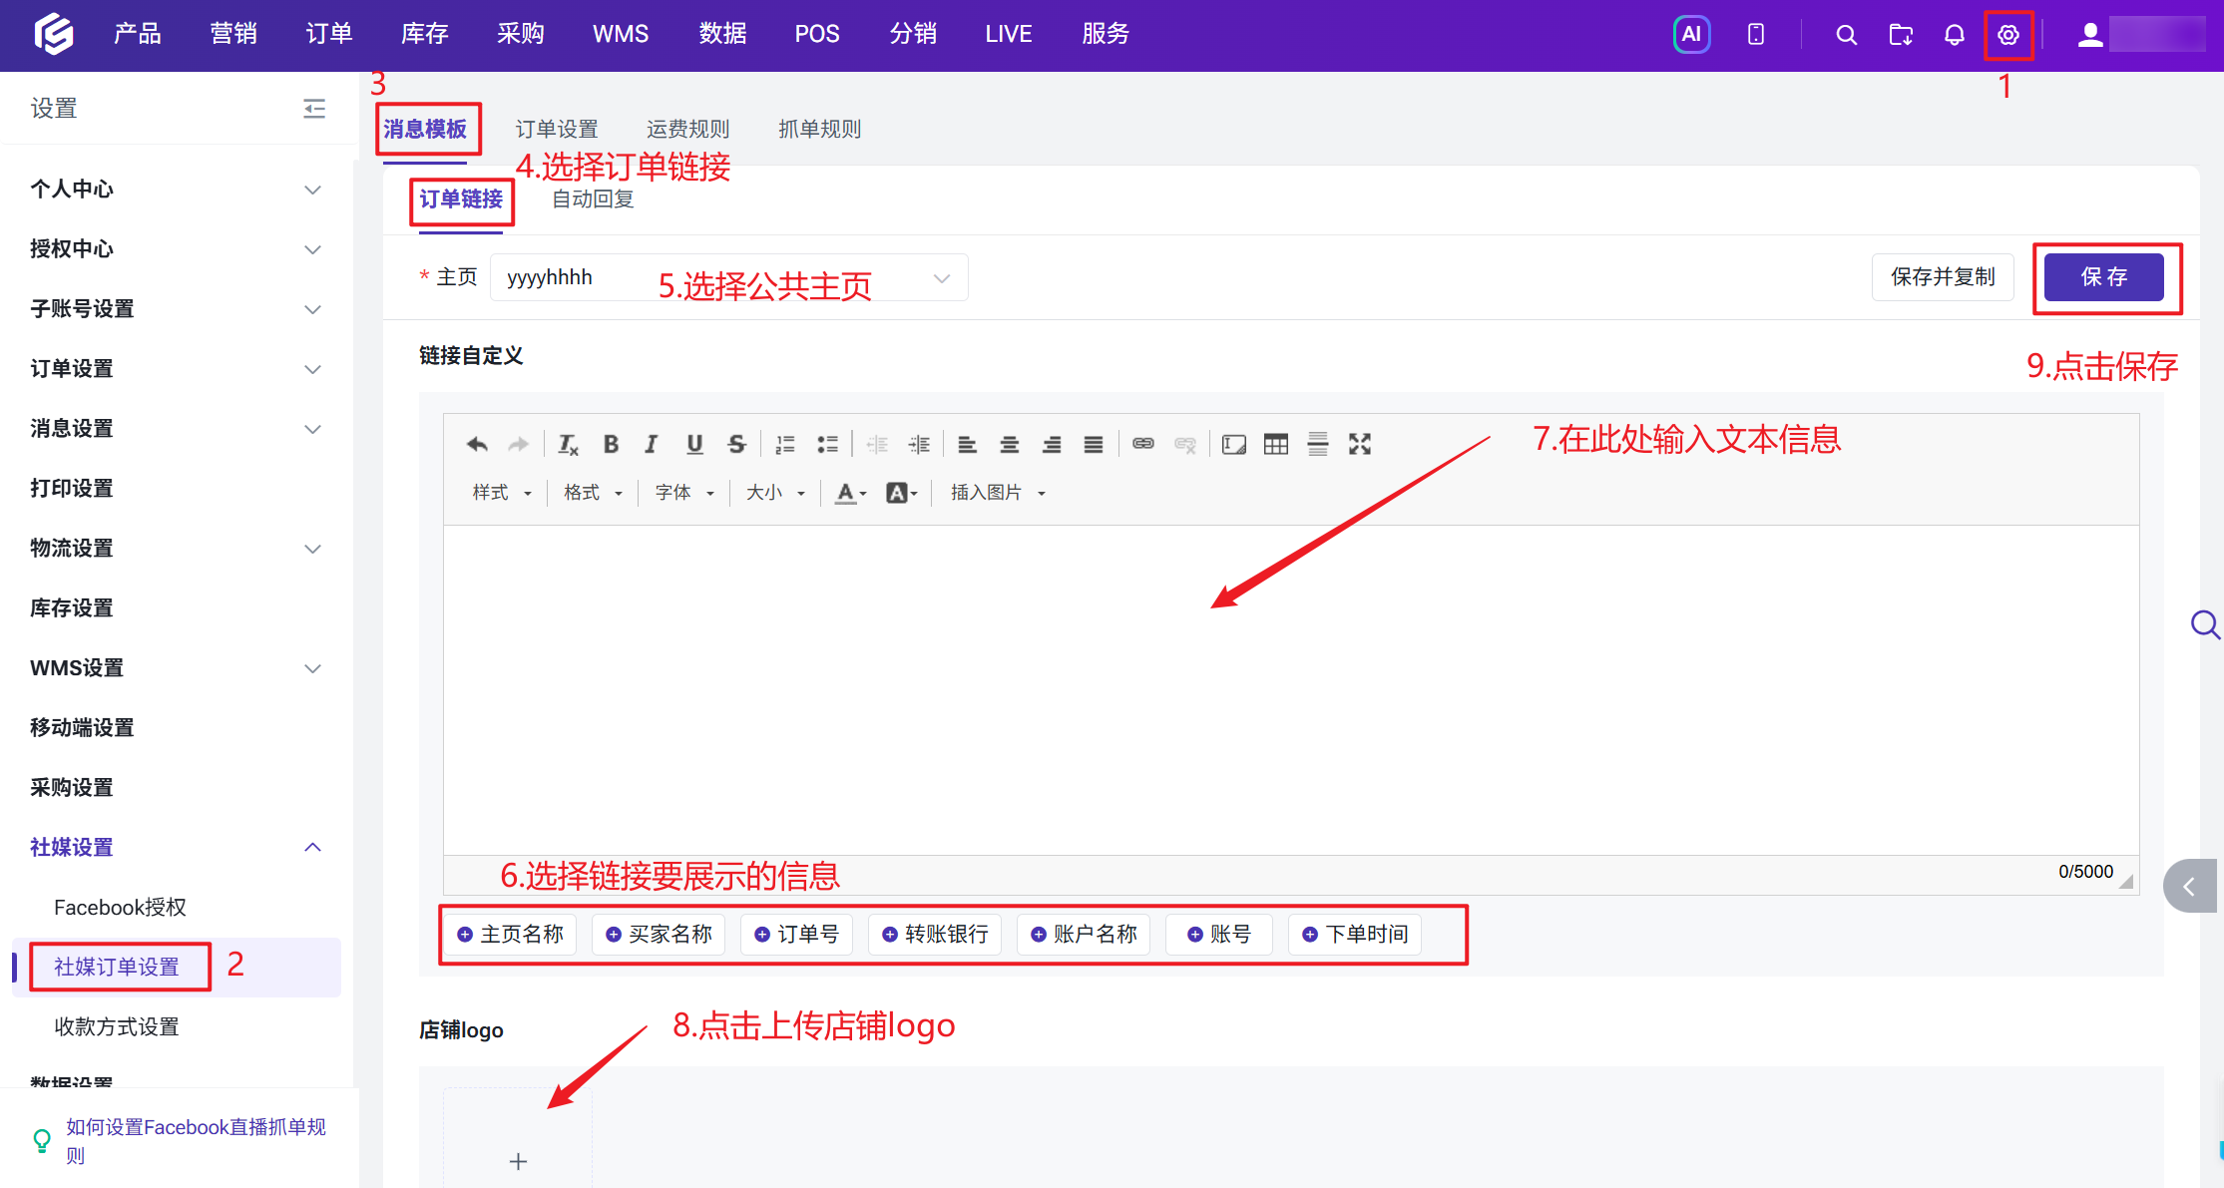Toggle italic text in the editor
Viewport: 2224px width, 1188px height.
(x=652, y=444)
